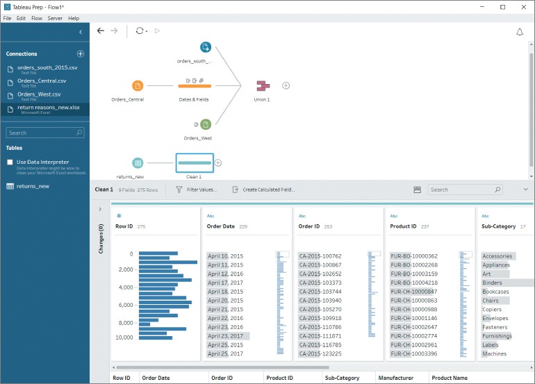Expand the Changes panel arrow

[x=100, y=209]
